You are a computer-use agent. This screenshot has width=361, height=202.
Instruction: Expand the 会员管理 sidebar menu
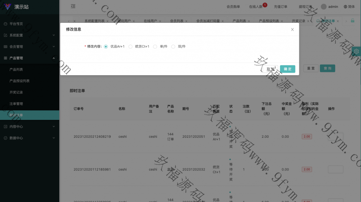[x=30, y=46]
